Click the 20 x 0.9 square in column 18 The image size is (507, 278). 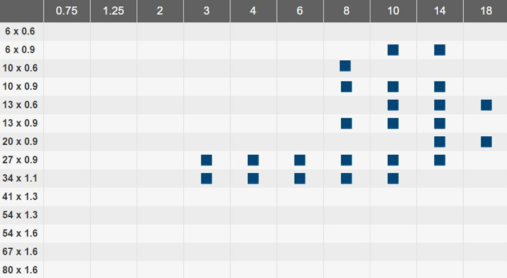tap(486, 142)
